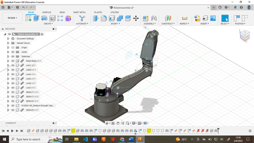Choose the Extrude tool icon
The height and width of the screenshot is (143, 254).
coord(36,18)
